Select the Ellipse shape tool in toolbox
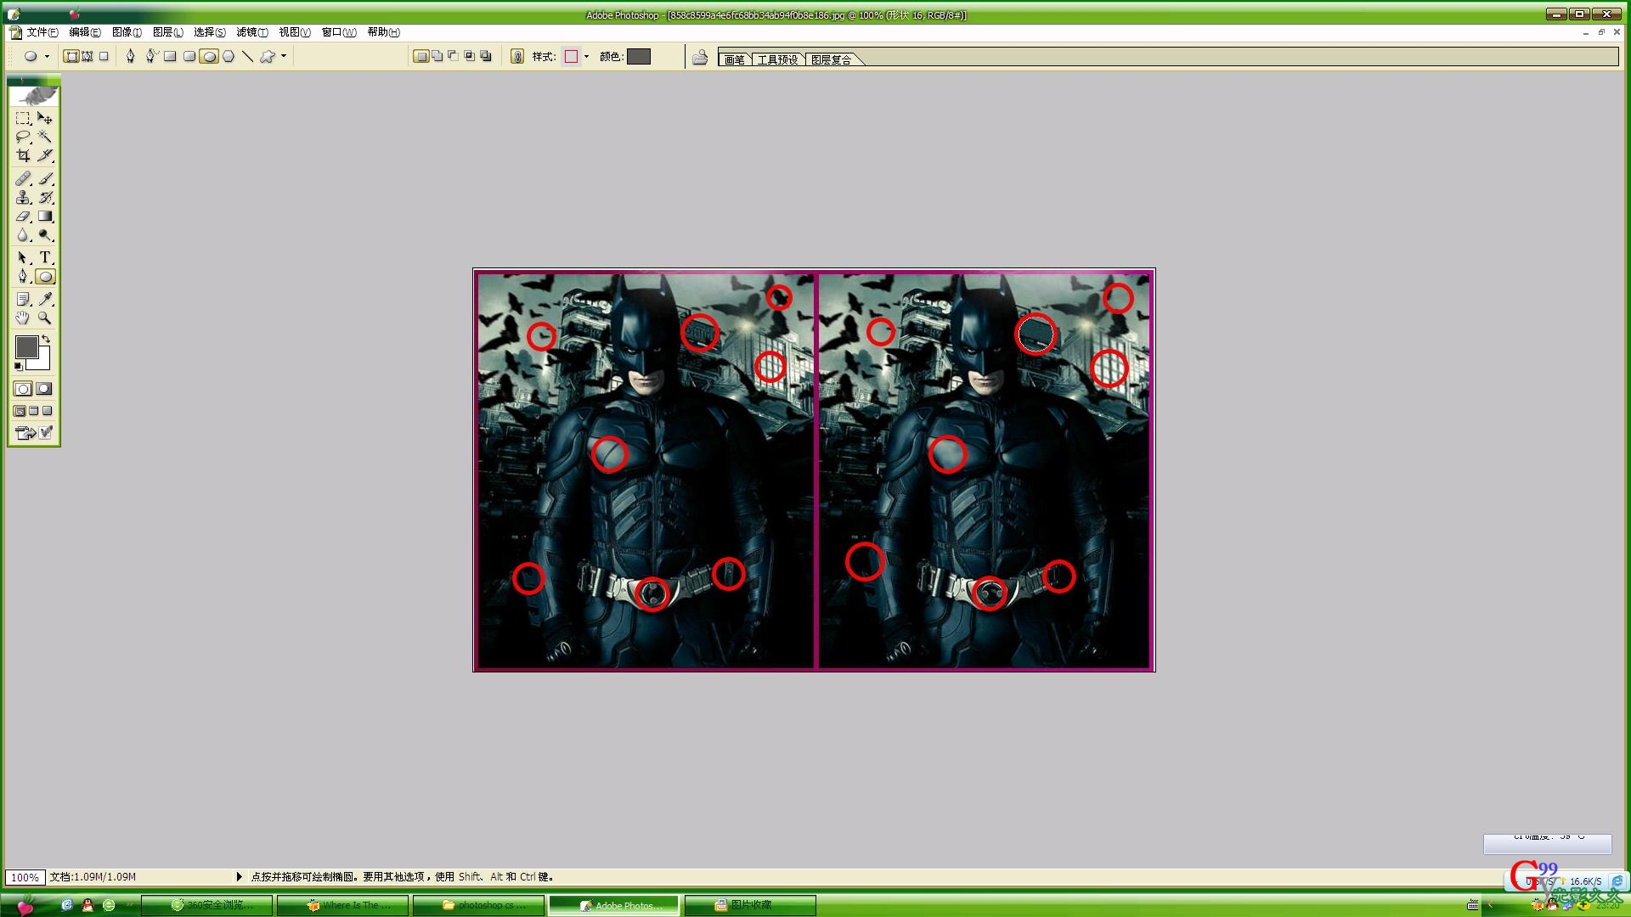 tap(45, 276)
